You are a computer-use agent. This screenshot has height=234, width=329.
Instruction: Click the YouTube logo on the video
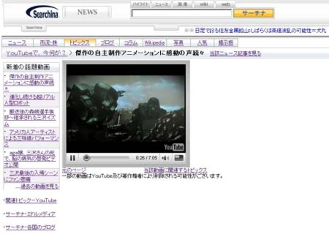(x=174, y=147)
